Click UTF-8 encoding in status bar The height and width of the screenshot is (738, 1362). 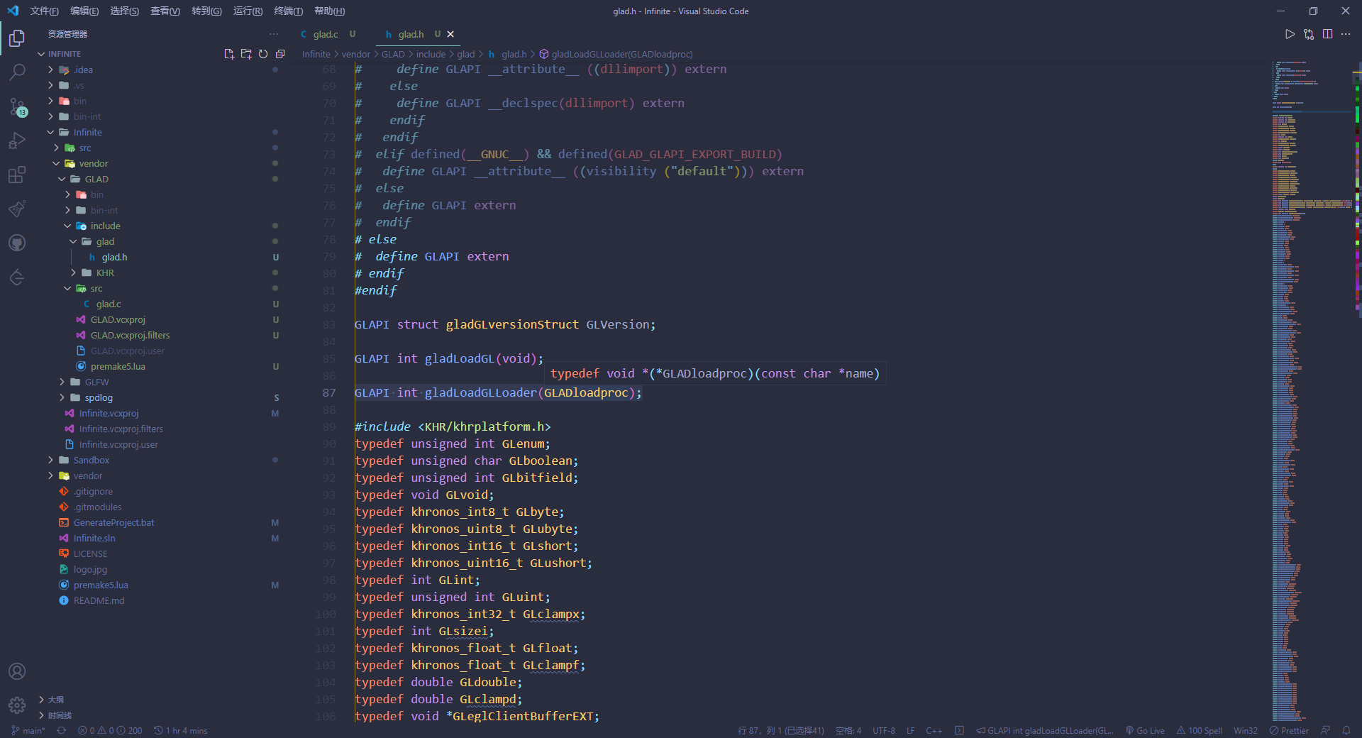[884, 730]
